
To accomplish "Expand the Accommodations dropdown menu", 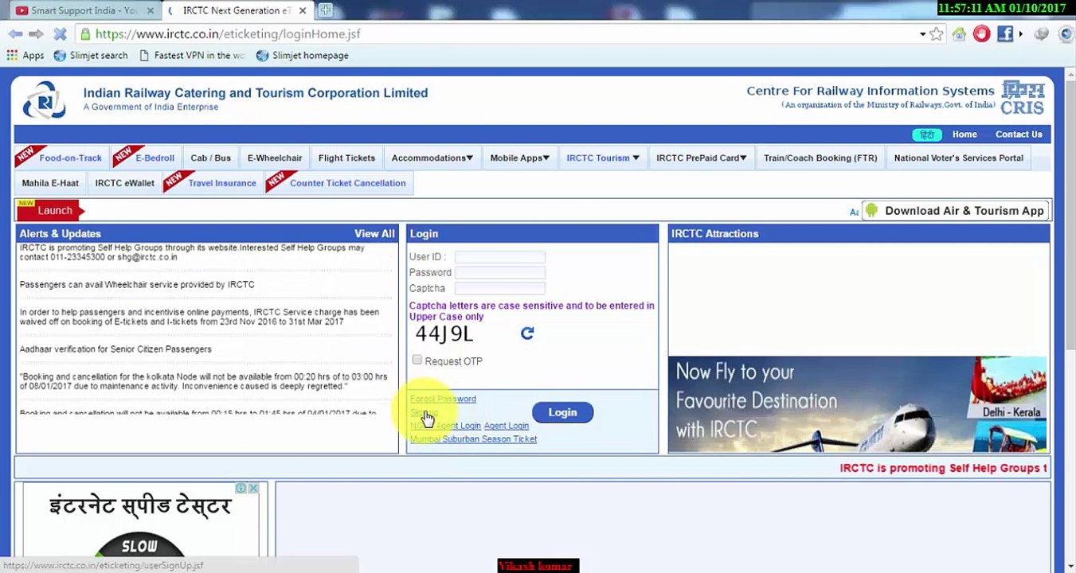I will (x=432, y=158).
